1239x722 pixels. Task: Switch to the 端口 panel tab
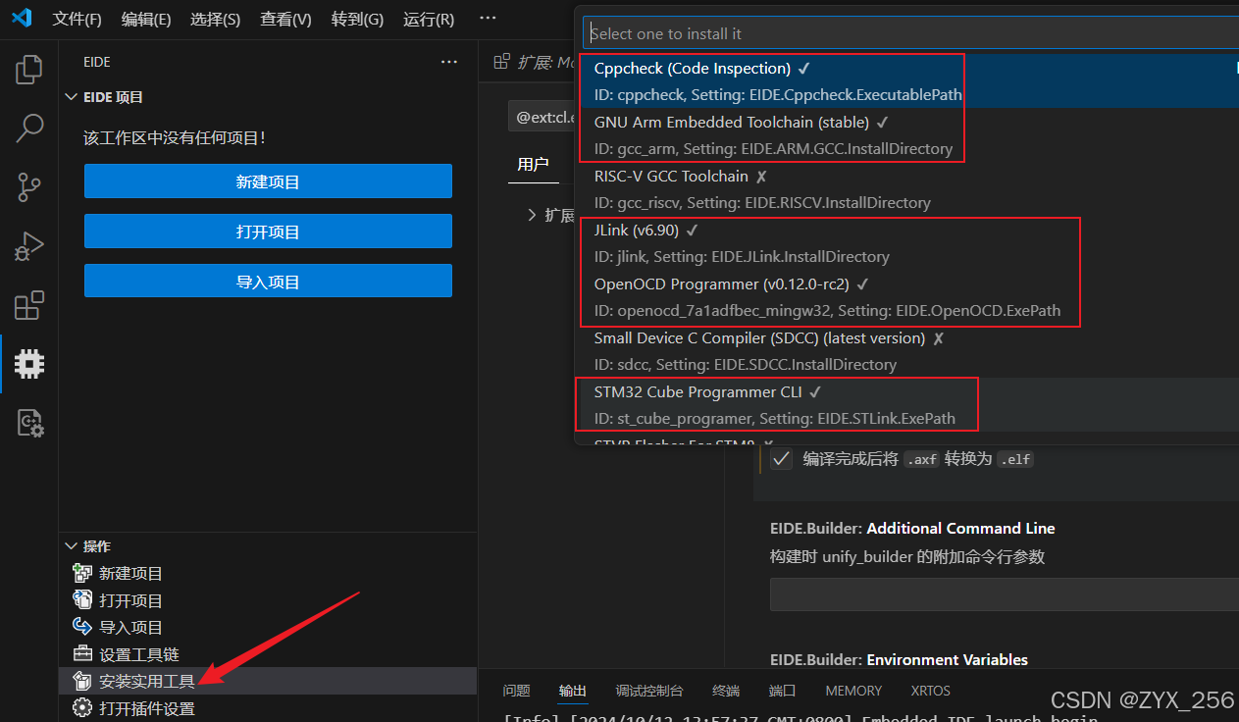point(783,691)
